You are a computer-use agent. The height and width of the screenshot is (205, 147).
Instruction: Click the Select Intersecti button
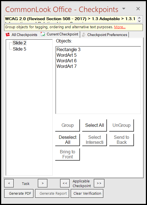[94, 140]
